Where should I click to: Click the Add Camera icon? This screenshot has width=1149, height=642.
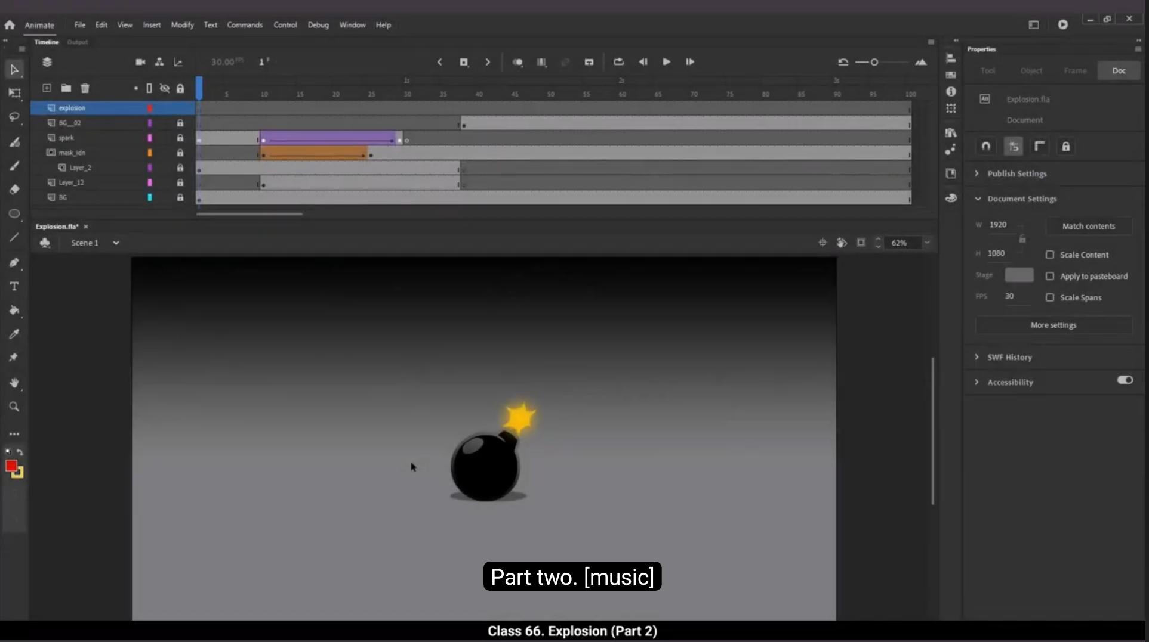coord(140,62)
